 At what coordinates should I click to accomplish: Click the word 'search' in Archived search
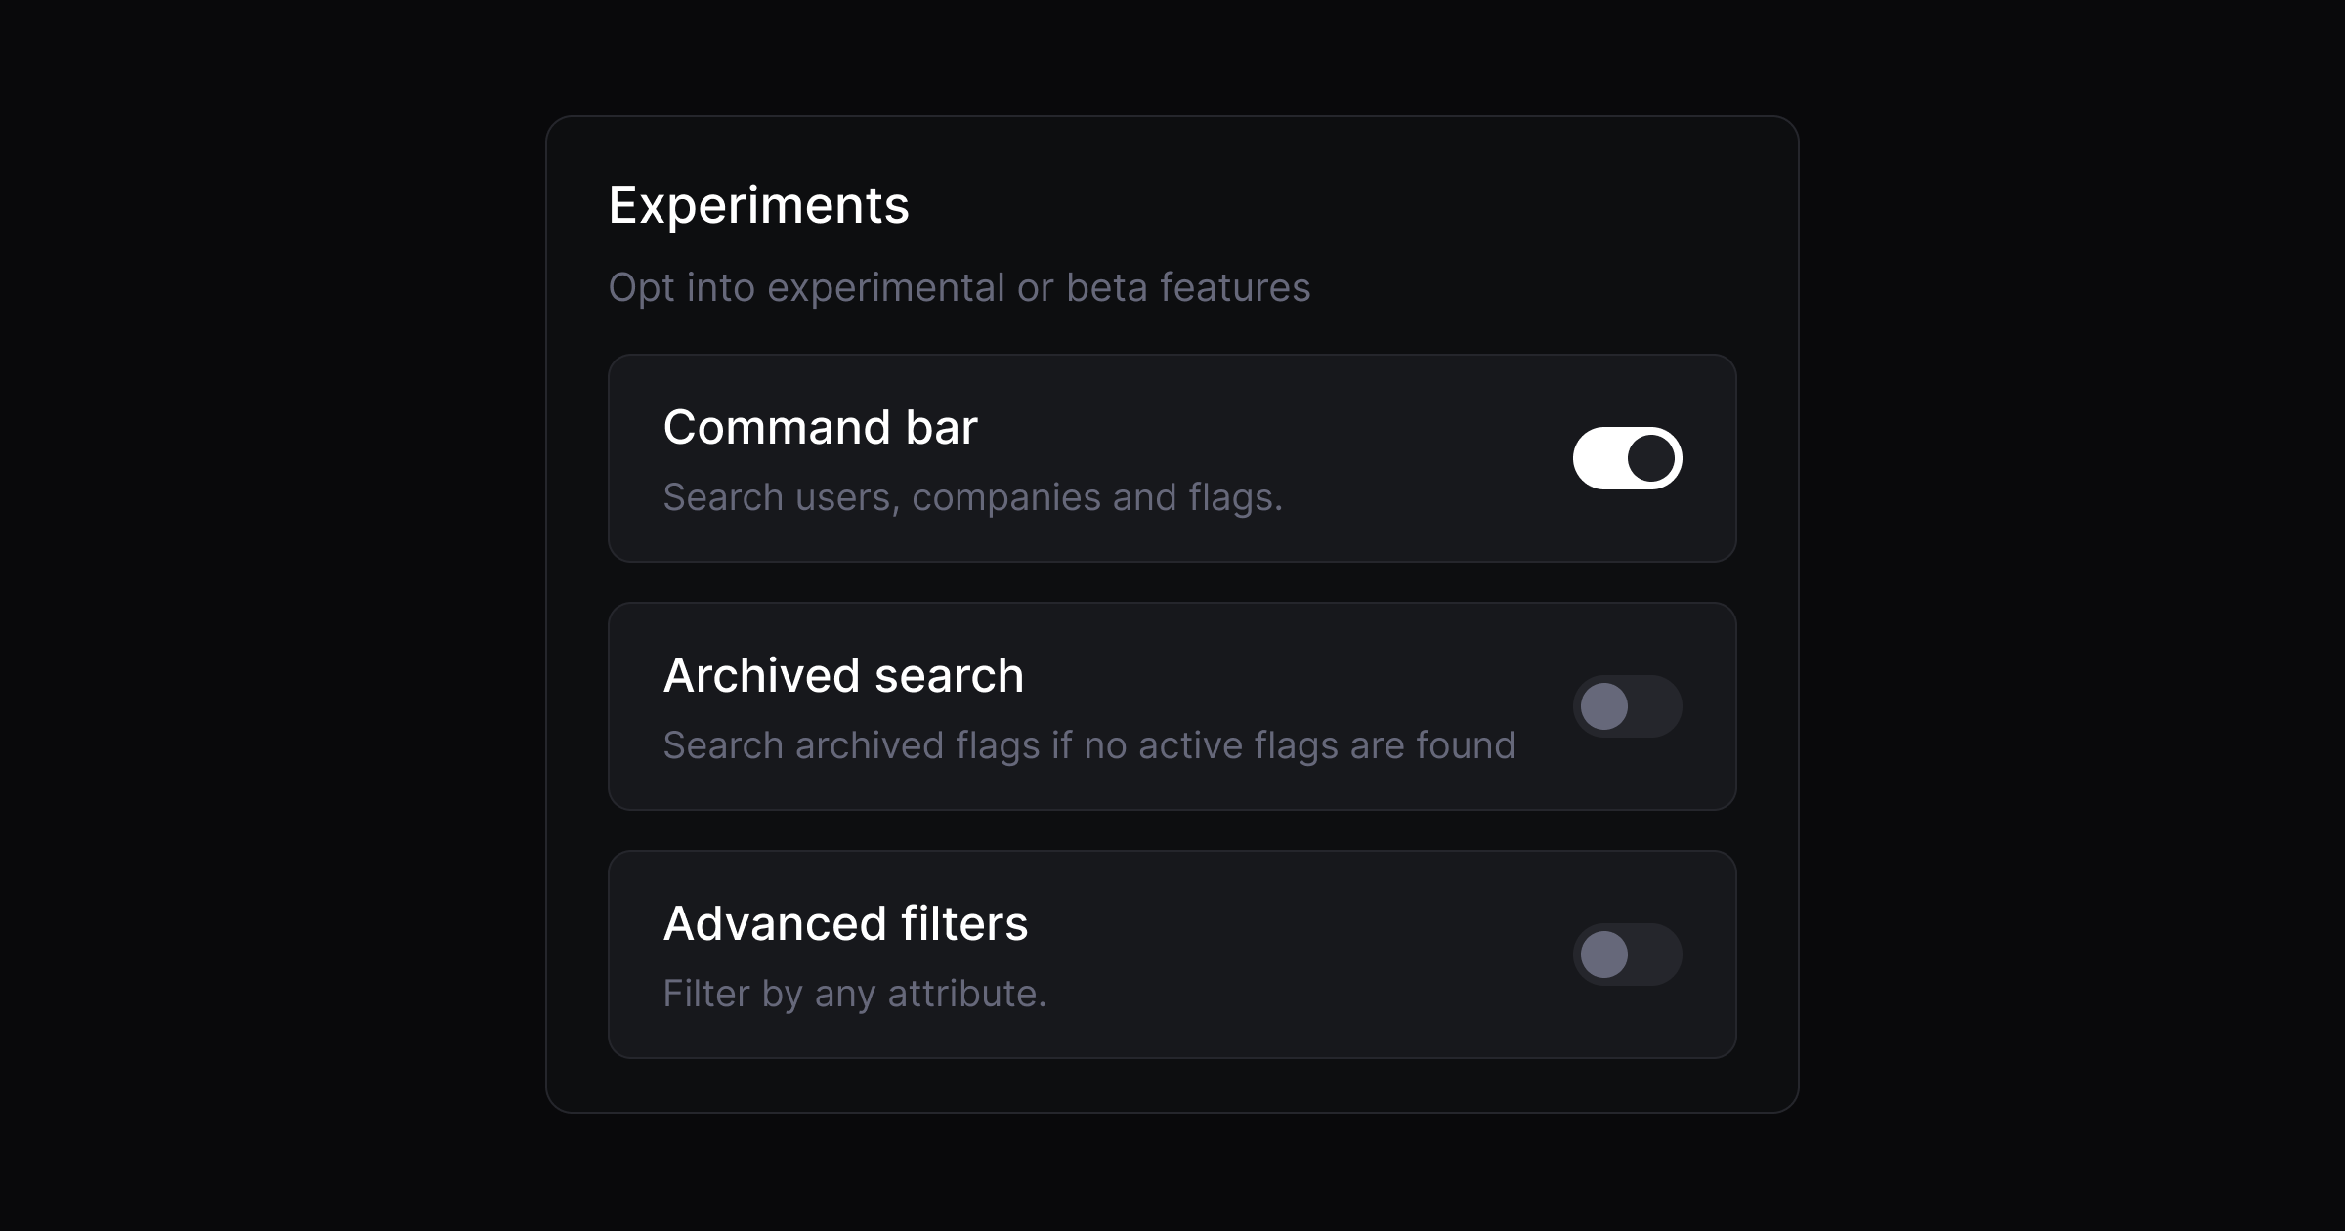click(949, 675)
